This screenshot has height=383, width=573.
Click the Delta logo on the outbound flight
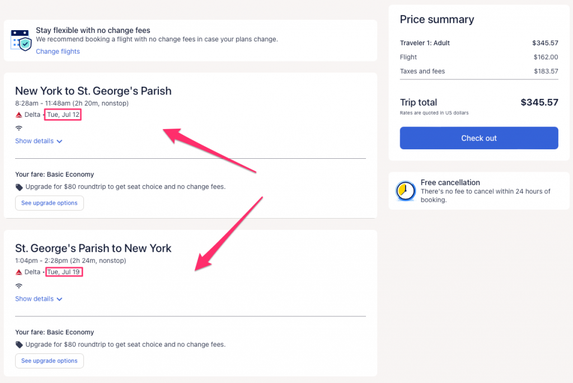[x=18, y=115]
